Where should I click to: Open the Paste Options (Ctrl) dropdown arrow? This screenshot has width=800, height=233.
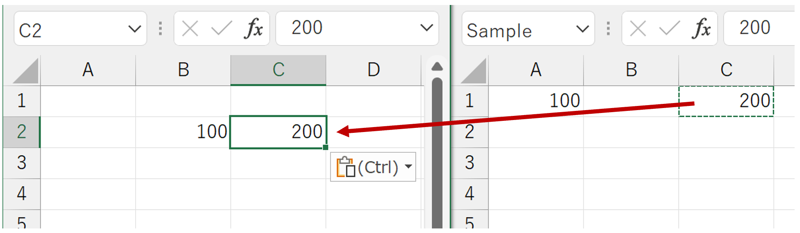[409, 166]
